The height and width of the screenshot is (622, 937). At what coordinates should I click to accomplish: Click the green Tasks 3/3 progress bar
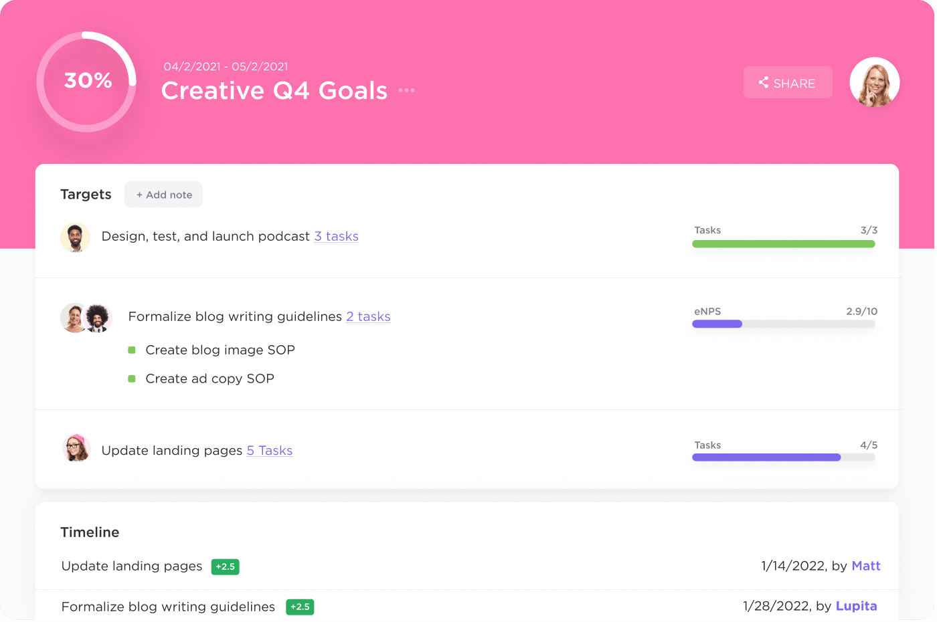pyautogui.click(x=783, y=244)
